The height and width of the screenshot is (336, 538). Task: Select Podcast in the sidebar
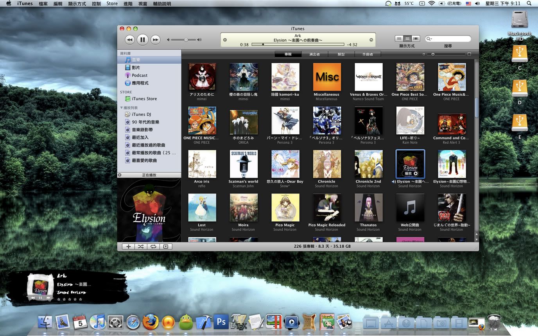click(149, 75)
